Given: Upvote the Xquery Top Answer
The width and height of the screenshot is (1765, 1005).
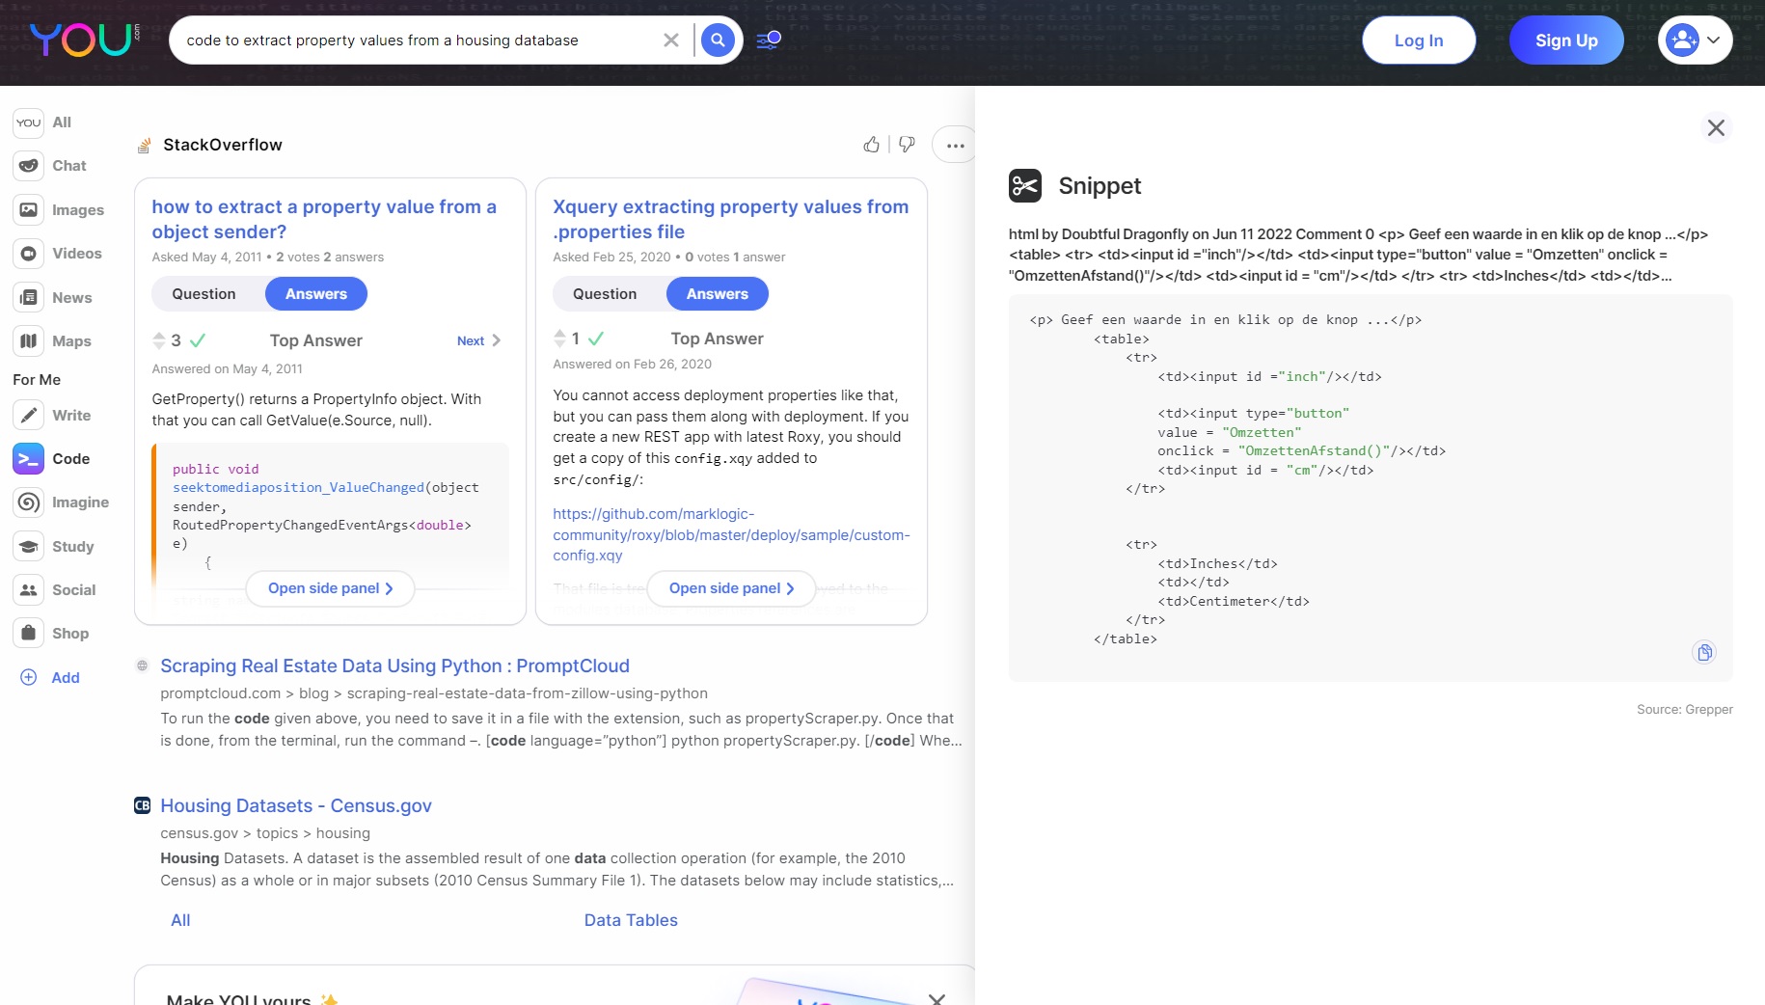Looking at the screenshot, I should pos(559,334).
